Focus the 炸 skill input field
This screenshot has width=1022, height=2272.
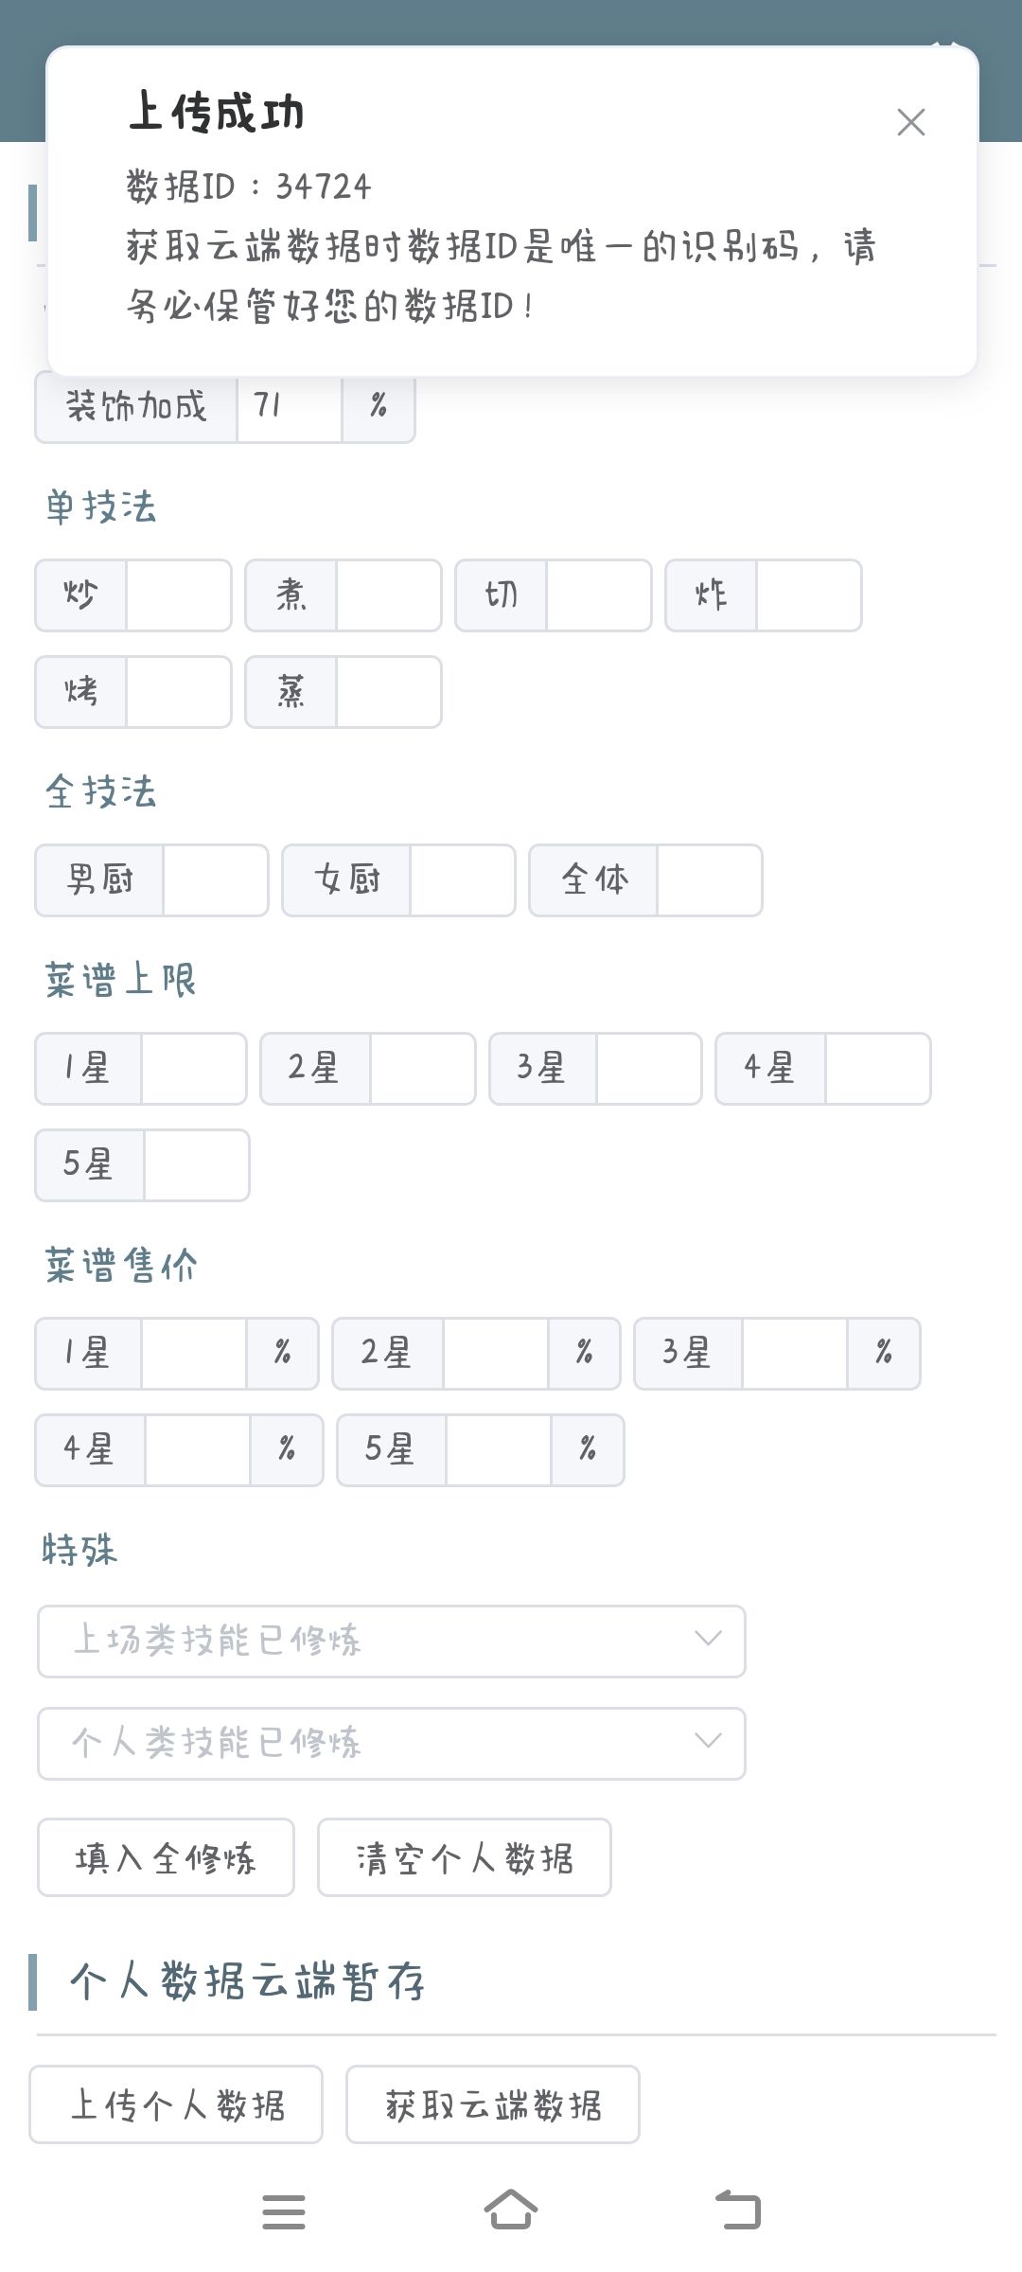point(809,595)
